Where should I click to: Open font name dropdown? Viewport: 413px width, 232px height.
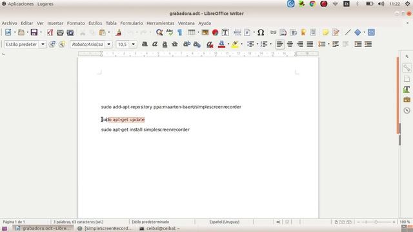click(109, 44)
